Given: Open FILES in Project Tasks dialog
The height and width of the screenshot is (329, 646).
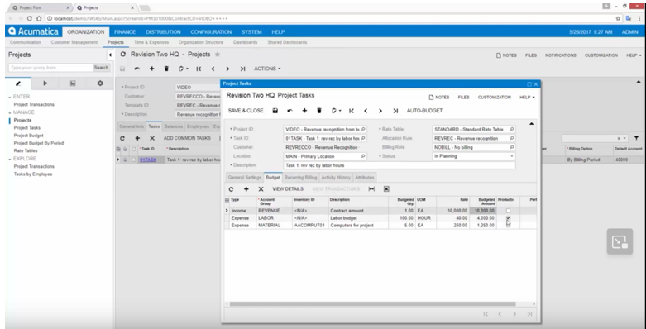Looking at the screenshot, I should point(463,98).
